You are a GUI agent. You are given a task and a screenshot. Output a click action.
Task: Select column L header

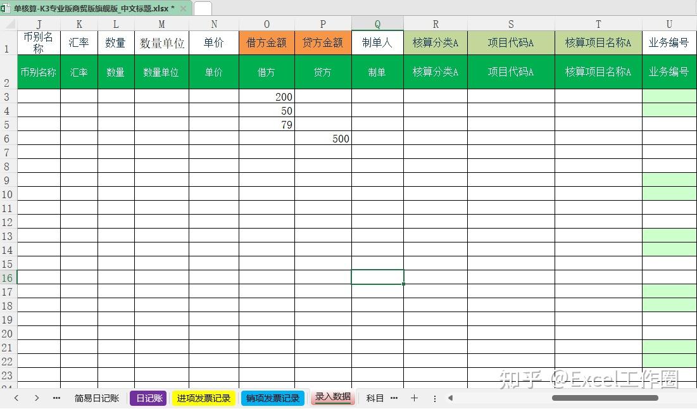pyautogui.click(x=116, y=24)
